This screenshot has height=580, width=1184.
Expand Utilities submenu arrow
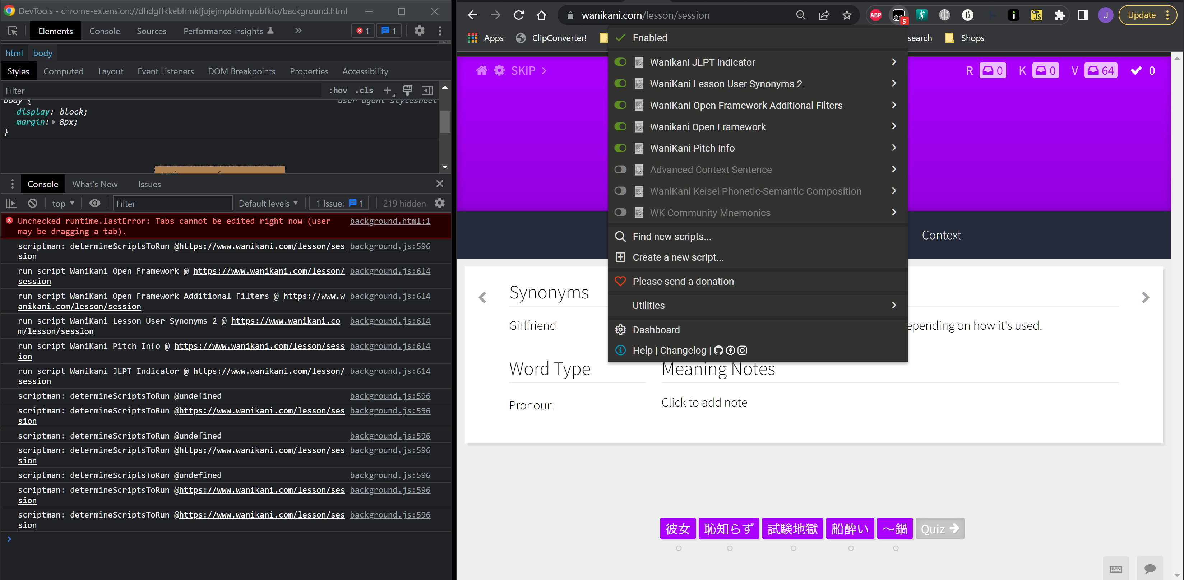[894, 305]
